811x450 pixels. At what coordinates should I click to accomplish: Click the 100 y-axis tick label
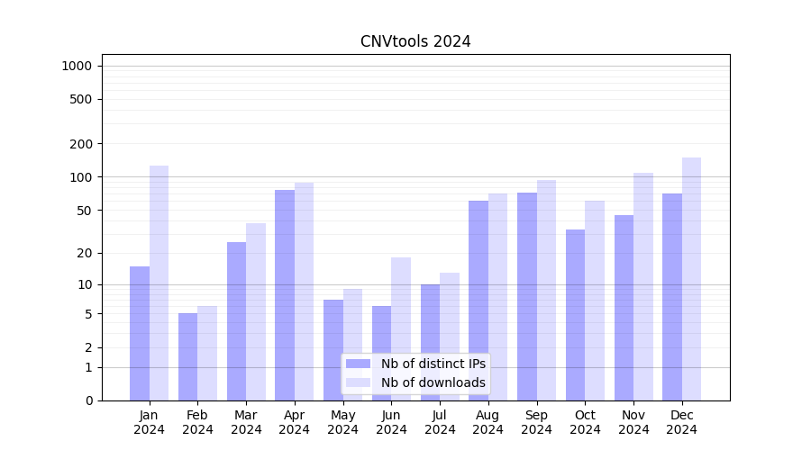click(x=82, y=177)
